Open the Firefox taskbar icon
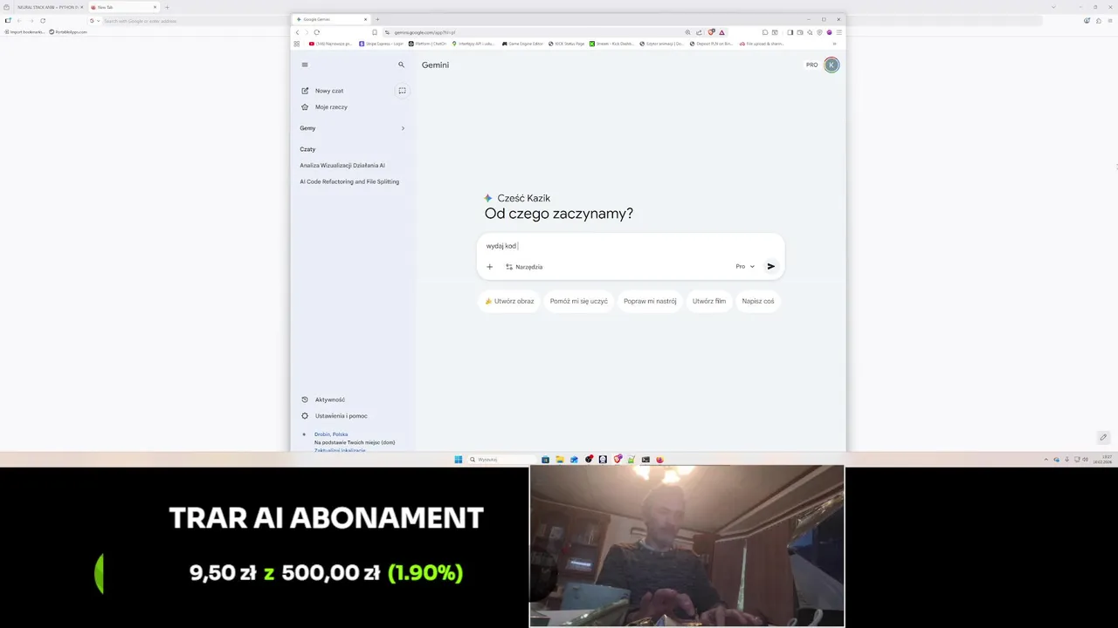1118x628 pixels. click(x=659, y=460)
